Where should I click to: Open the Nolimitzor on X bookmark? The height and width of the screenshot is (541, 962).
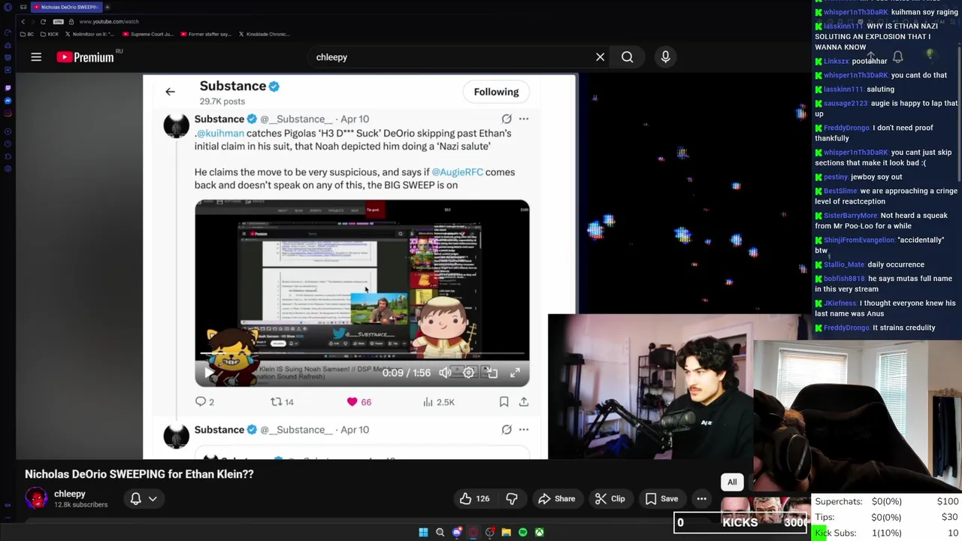pos(90,34)
